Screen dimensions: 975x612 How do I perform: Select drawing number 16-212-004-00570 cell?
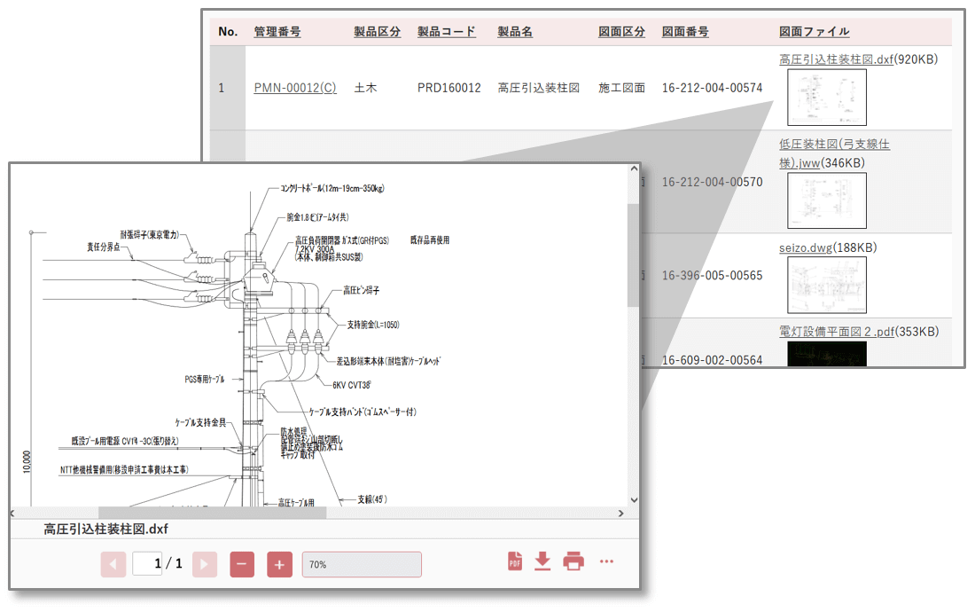pos(712,182)
